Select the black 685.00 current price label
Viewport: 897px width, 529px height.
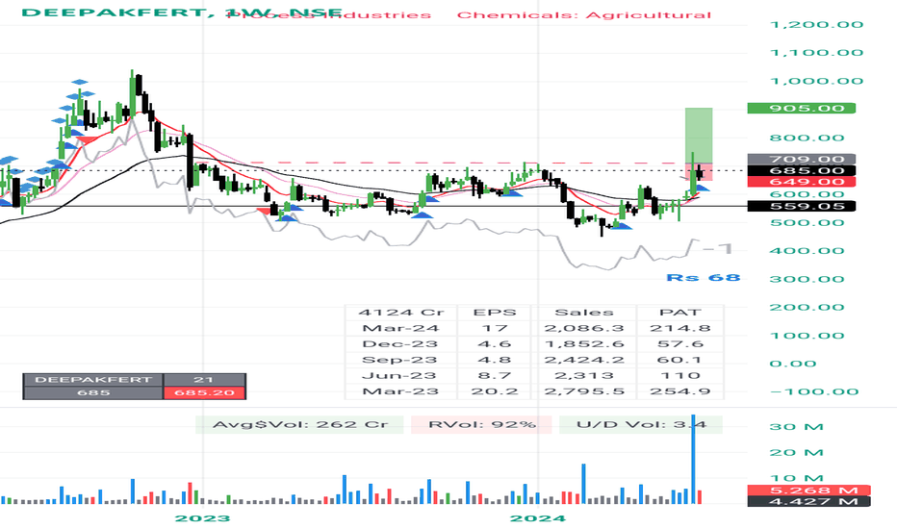pyautogui.click(x=802, y=170)
